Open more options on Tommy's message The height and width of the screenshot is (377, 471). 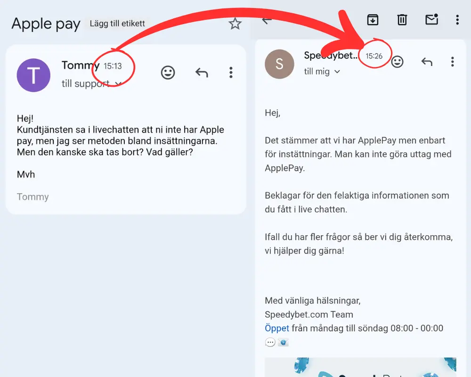pos(231,73)
